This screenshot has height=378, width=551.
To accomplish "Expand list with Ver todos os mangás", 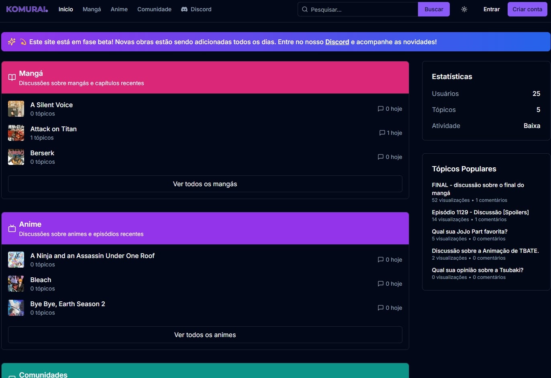I will coord(205,184).
